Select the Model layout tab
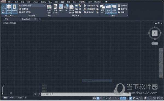164x101 pixels. click(5, 98)
